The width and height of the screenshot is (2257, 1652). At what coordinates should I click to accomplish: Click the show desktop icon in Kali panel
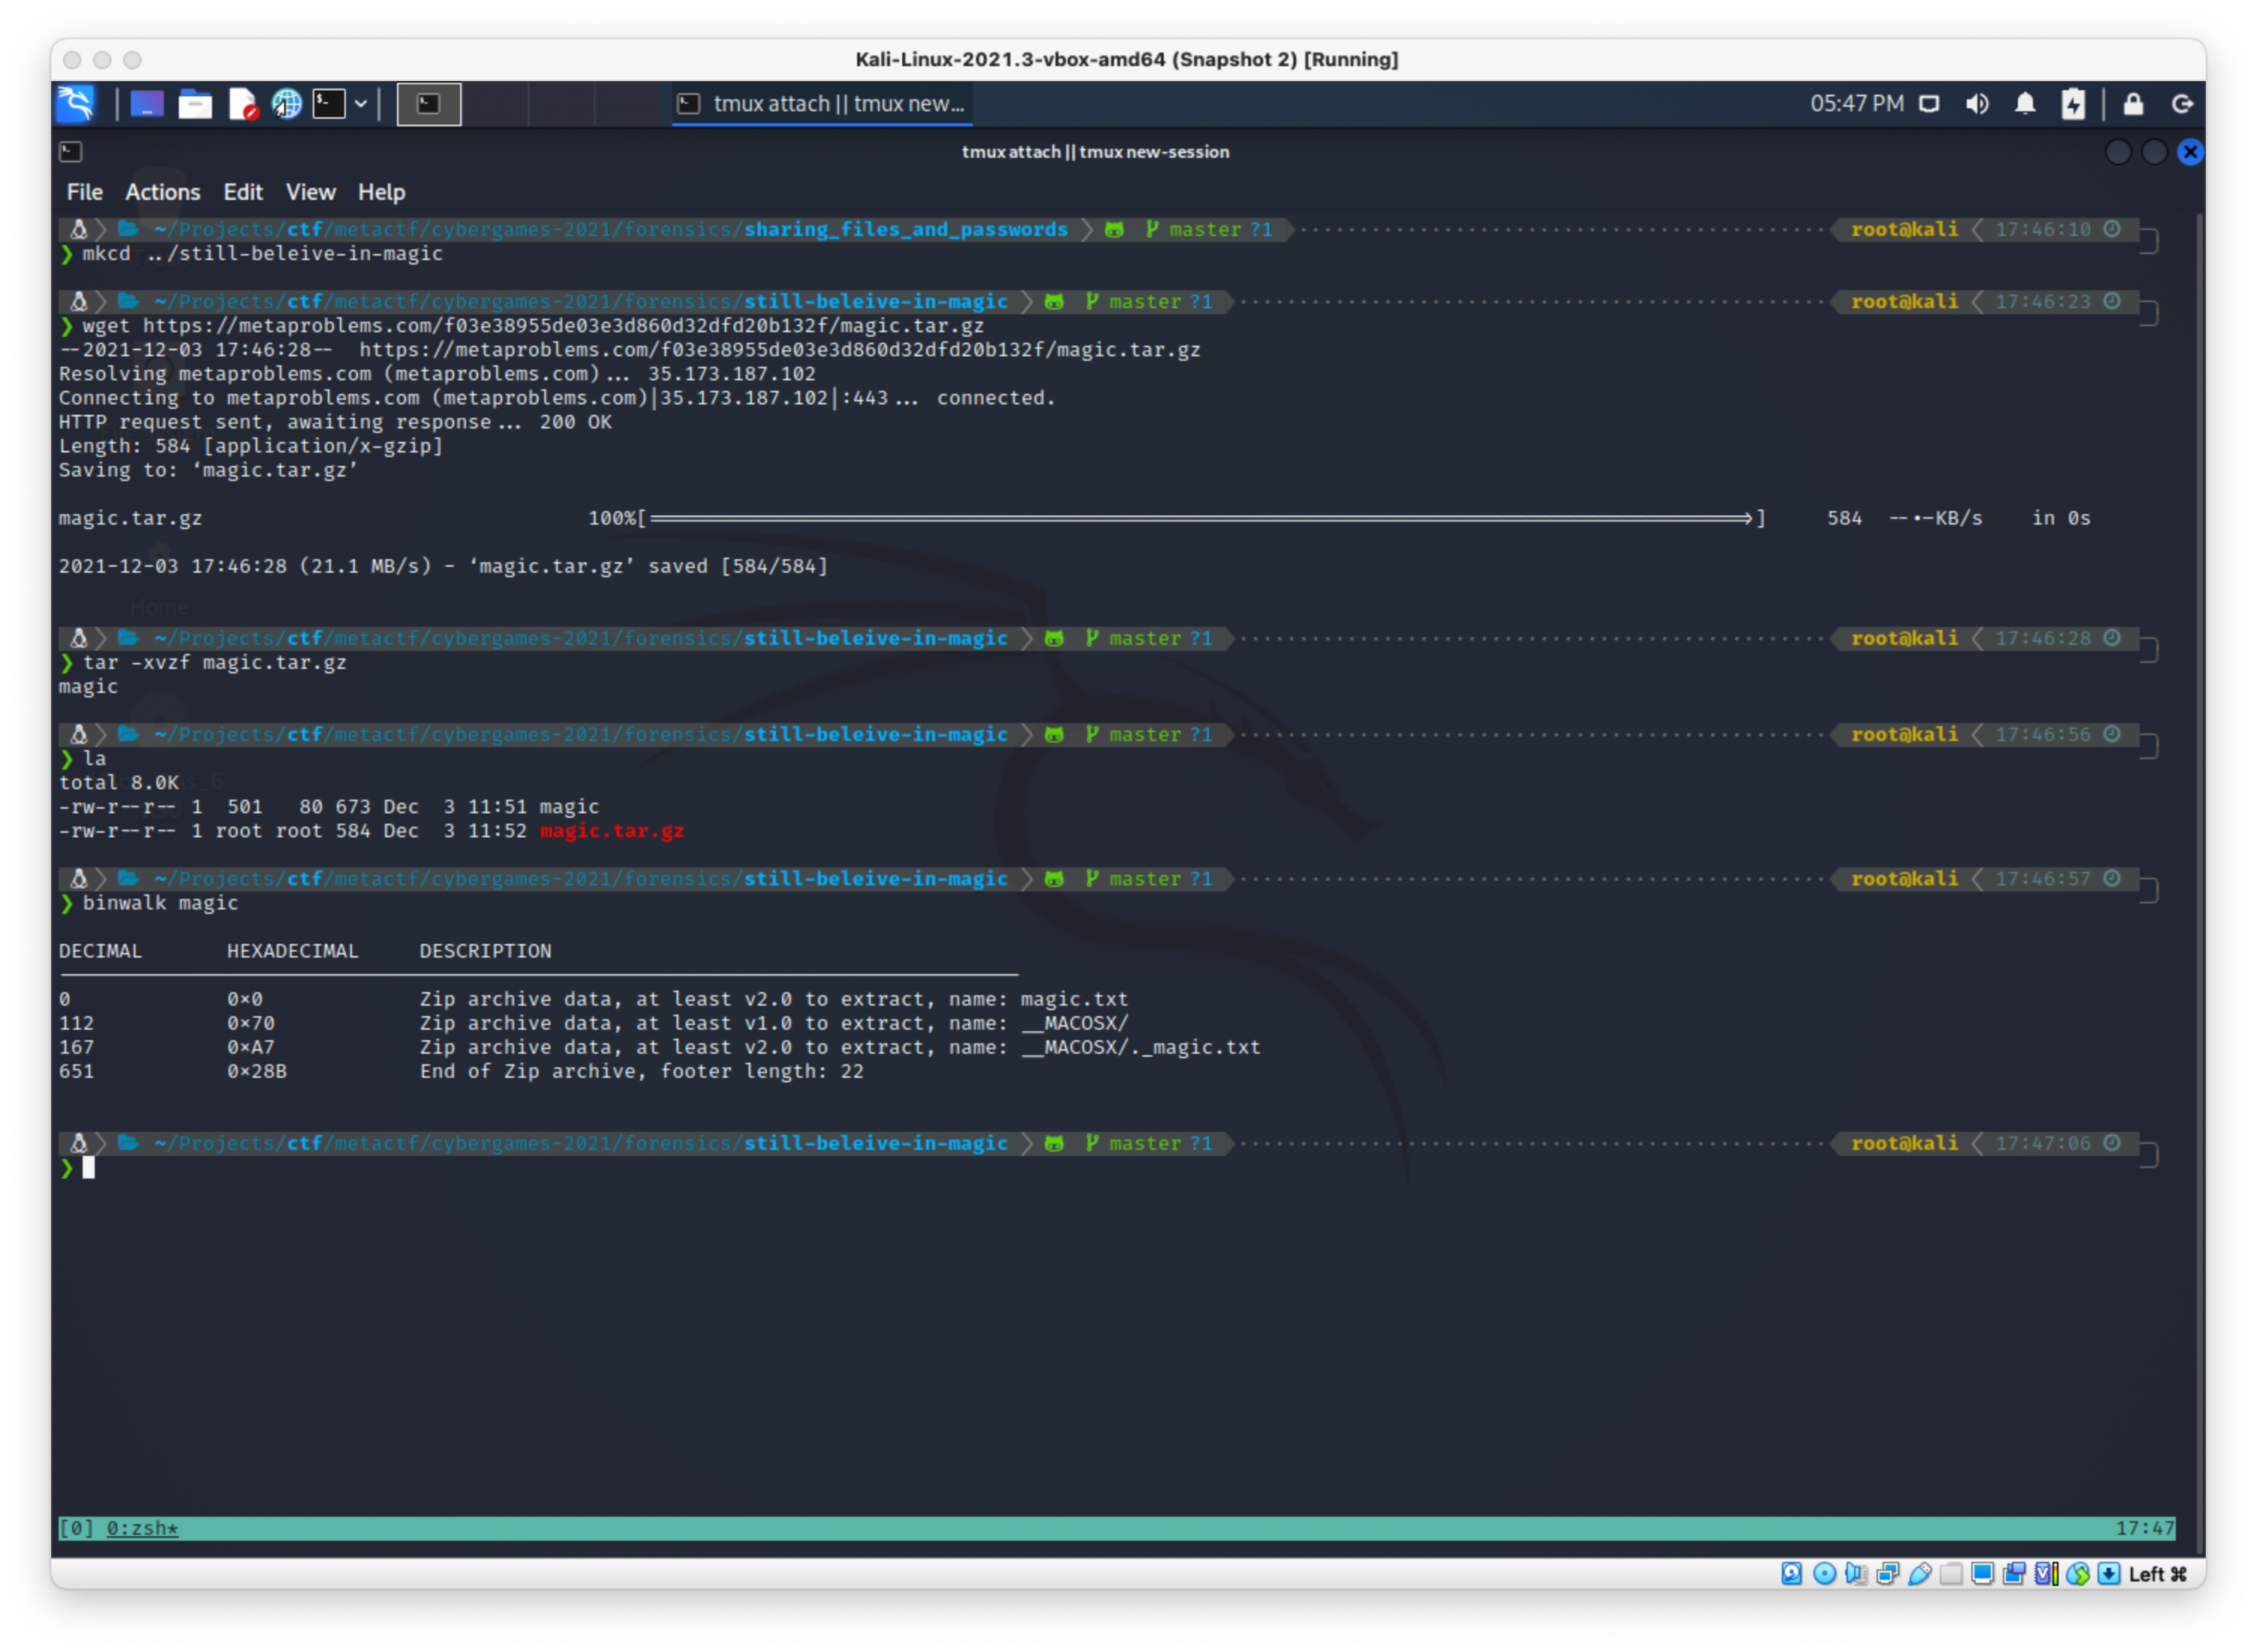tap(146, 103)
